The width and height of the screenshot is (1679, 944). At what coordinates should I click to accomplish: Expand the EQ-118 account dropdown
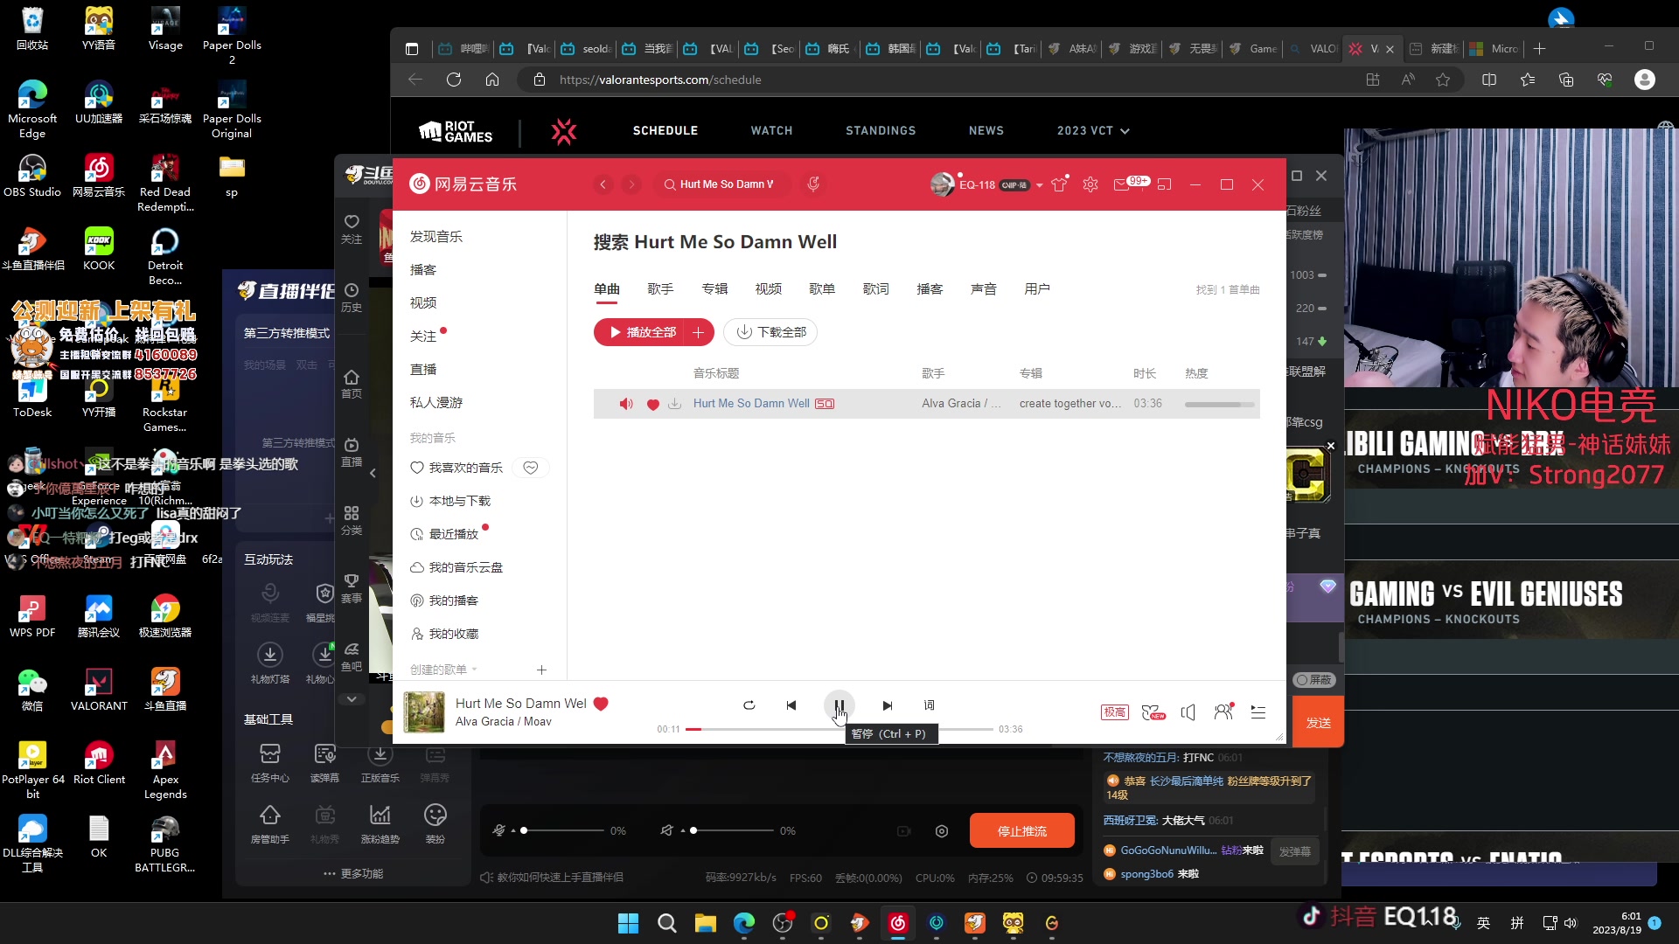[x=1039, y=185]
